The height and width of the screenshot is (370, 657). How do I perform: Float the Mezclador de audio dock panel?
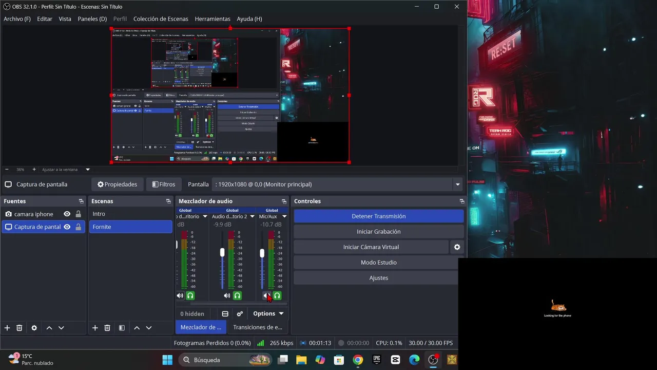click(x=284, y=201)
